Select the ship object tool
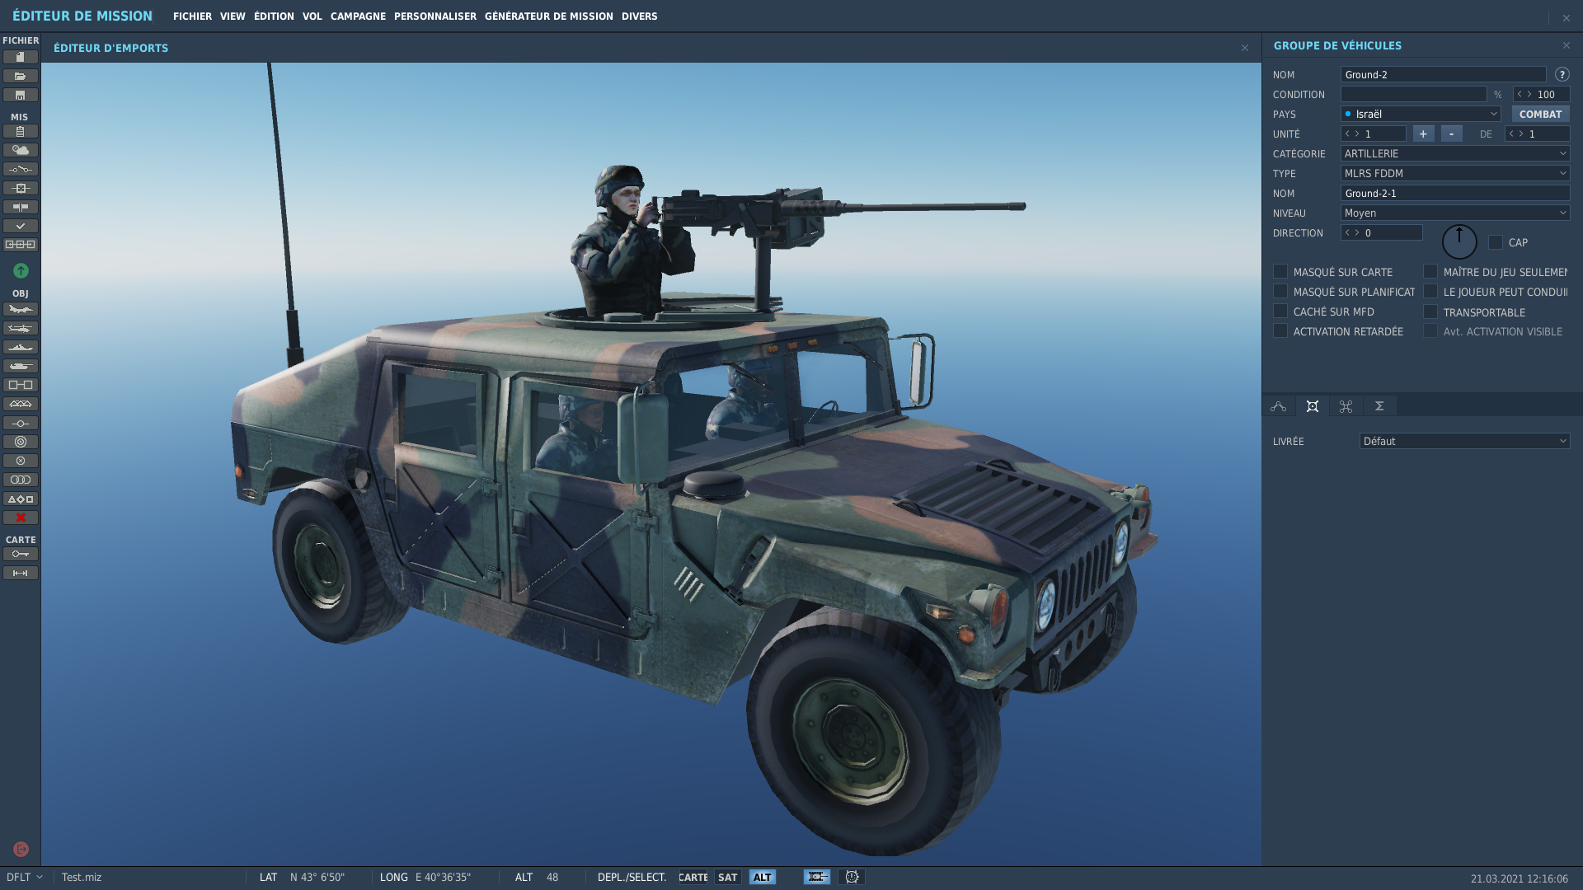The width and height of the screenshot is (1583, 890). click(21, 347)
